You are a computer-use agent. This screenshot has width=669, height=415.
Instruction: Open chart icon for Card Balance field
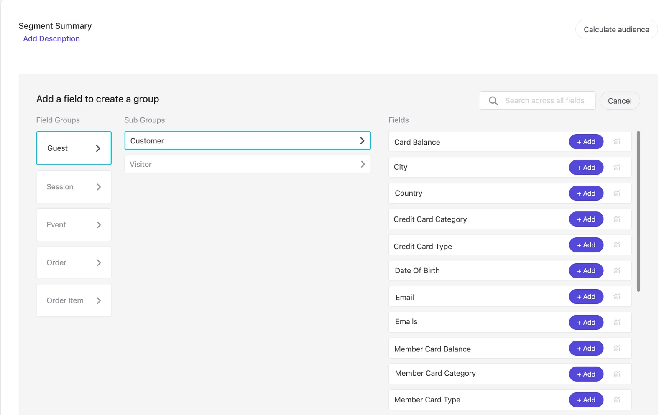tap(617, 142)
